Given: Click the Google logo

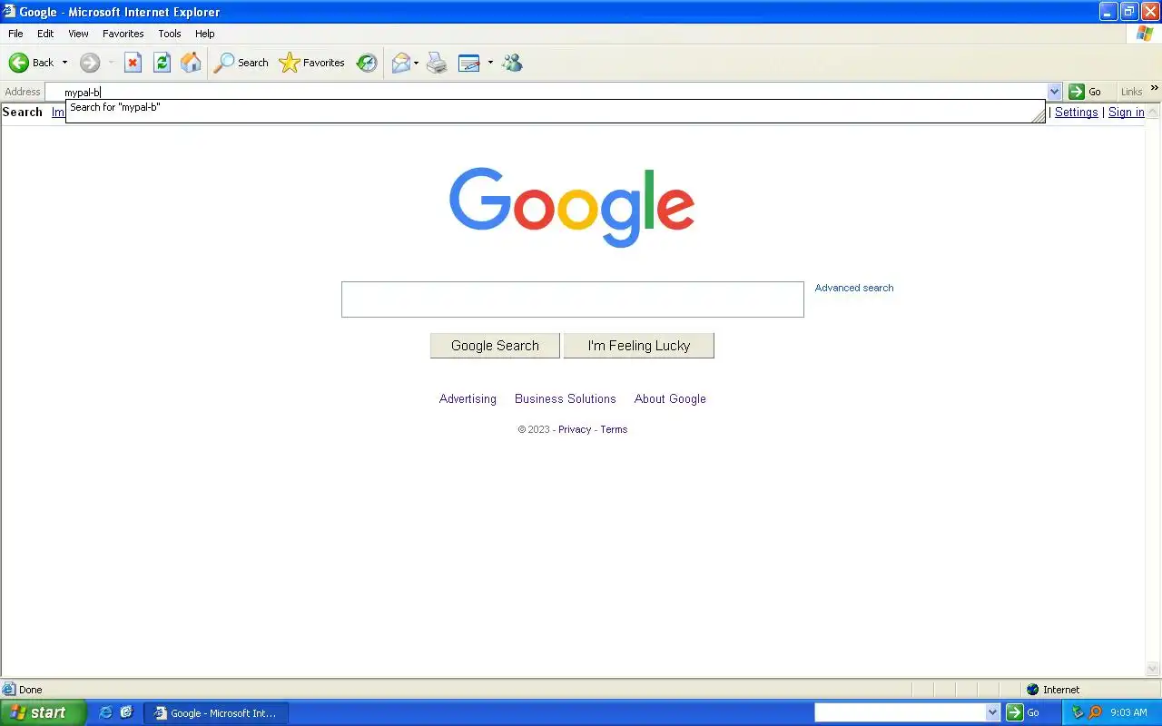Looking at the screenshot, I should [x=572, y=207].
